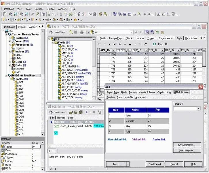
Task: Open the dropdown arrow beside the Tools button
Action: (x=128, y=164)
